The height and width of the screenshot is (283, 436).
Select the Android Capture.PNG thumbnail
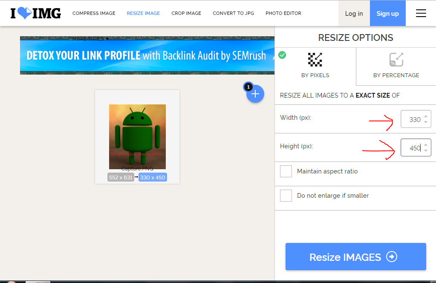(x=137, y=137)
